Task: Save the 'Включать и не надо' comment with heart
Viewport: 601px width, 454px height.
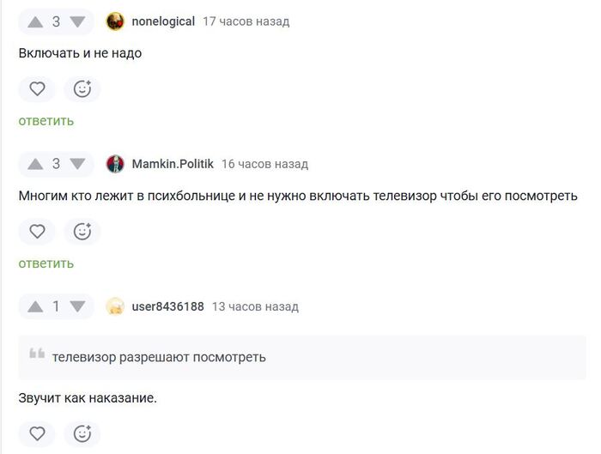Action: 37,88
